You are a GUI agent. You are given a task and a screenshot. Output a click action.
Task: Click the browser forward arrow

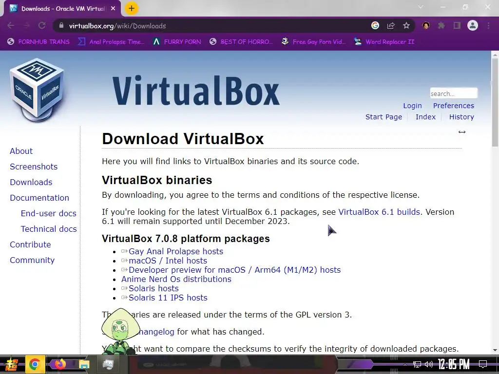[26, 26]
